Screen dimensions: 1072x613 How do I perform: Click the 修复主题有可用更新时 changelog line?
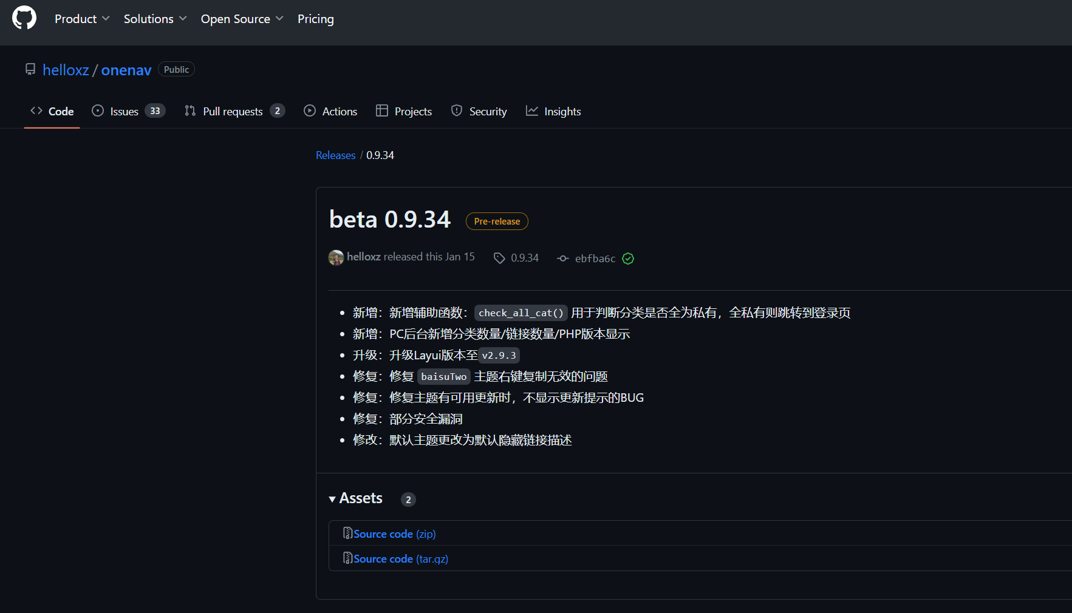498,398
